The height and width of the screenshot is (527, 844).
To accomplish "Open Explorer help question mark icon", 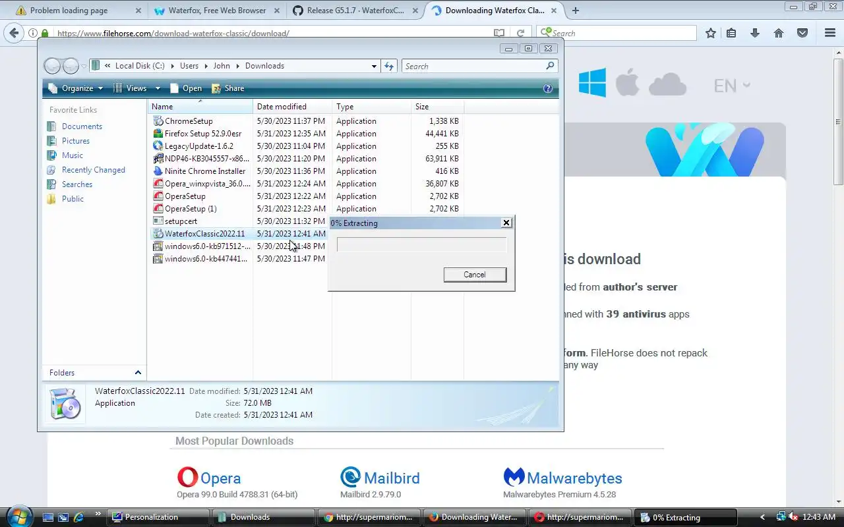I will pyautogui.click(x=547, y=88).
